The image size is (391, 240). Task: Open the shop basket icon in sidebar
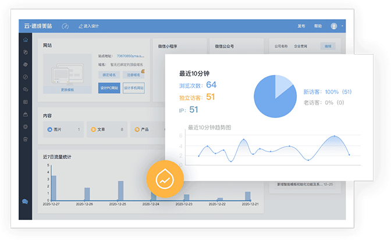(25, 139)
